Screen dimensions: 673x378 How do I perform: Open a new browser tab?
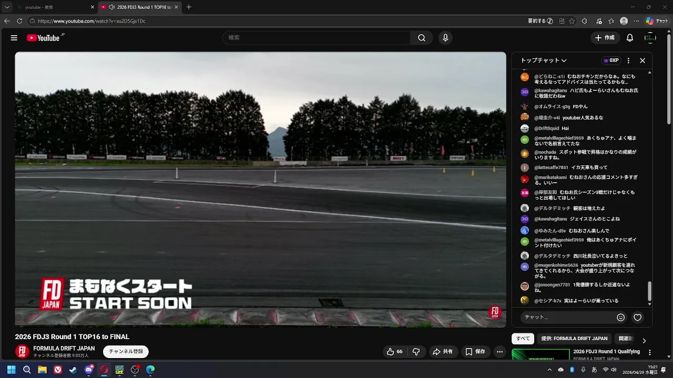[x=189, y=7]
